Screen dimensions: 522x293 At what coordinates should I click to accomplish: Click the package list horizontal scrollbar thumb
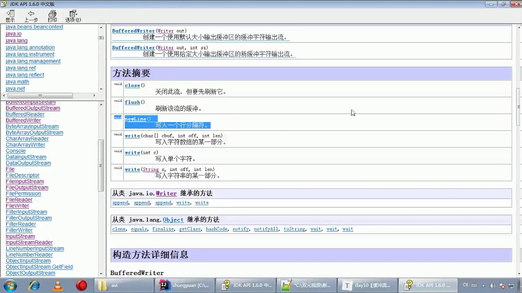(40, 96)
